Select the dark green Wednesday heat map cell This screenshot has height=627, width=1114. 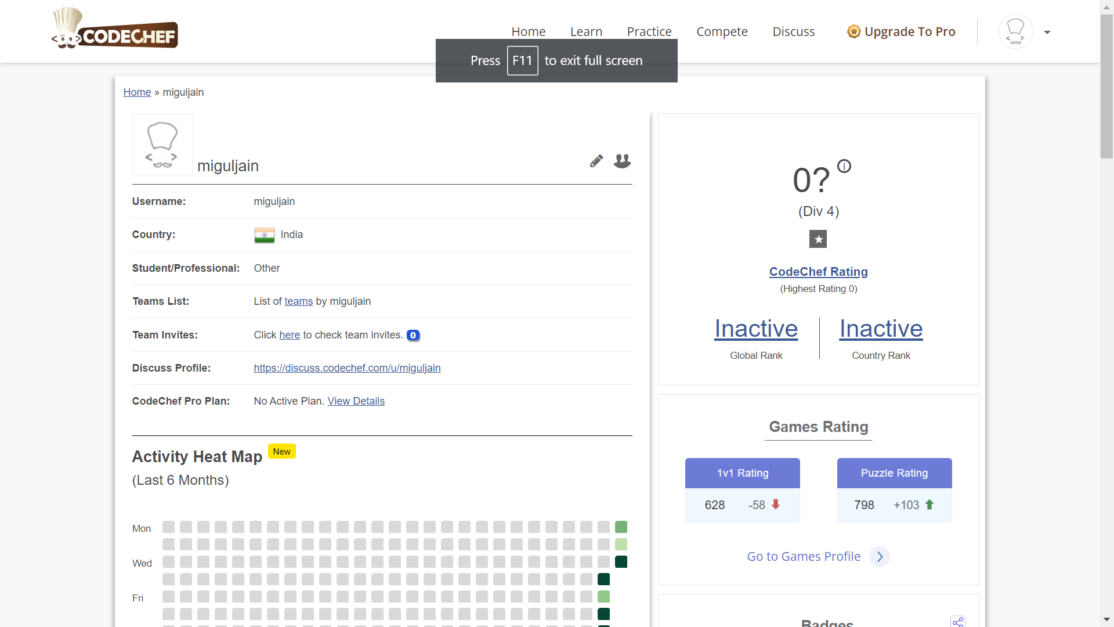[621, 562]
